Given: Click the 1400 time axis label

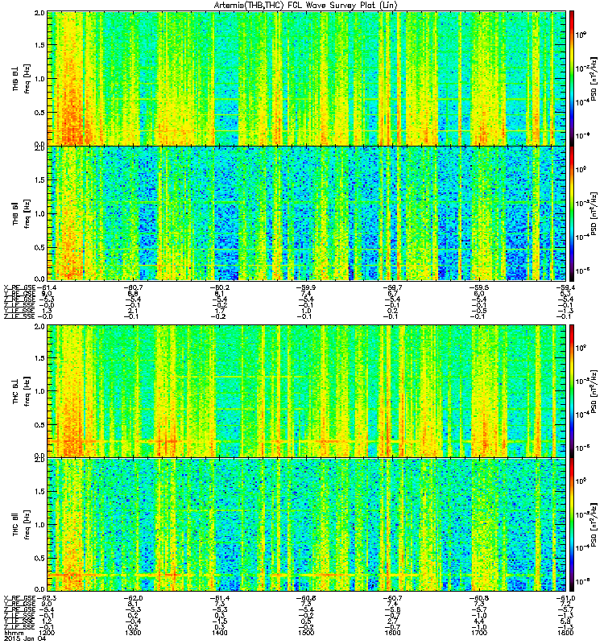Looking at the screenshot, I should click(x=219, y=633).
